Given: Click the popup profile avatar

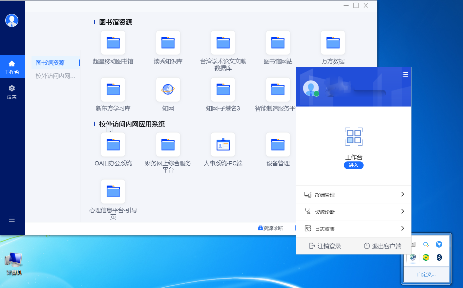Looking at the screenshot, I should (311, 88).
